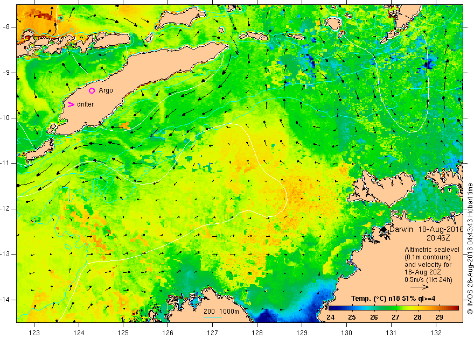The height and width of the screenshot is (339, 474).
Task: Click longitude axis label '125'
Action: pos(123,333)
